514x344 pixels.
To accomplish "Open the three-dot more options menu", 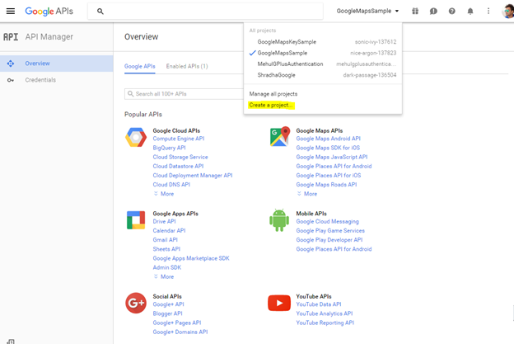I will 488,12.
